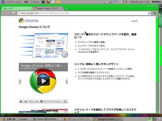Open the ヘルプ link
Image resolution: width=162 pixels, height=121 pixels.
pos(134,21)
